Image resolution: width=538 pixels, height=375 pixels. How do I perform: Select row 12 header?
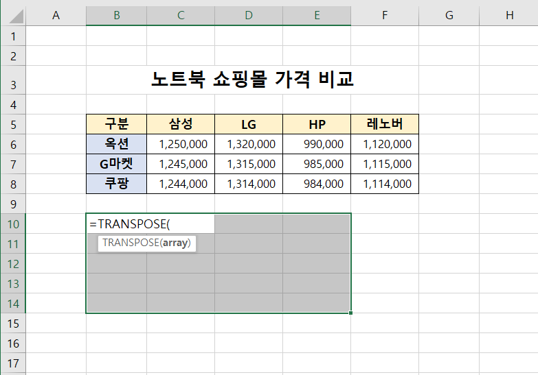point(13,263)
